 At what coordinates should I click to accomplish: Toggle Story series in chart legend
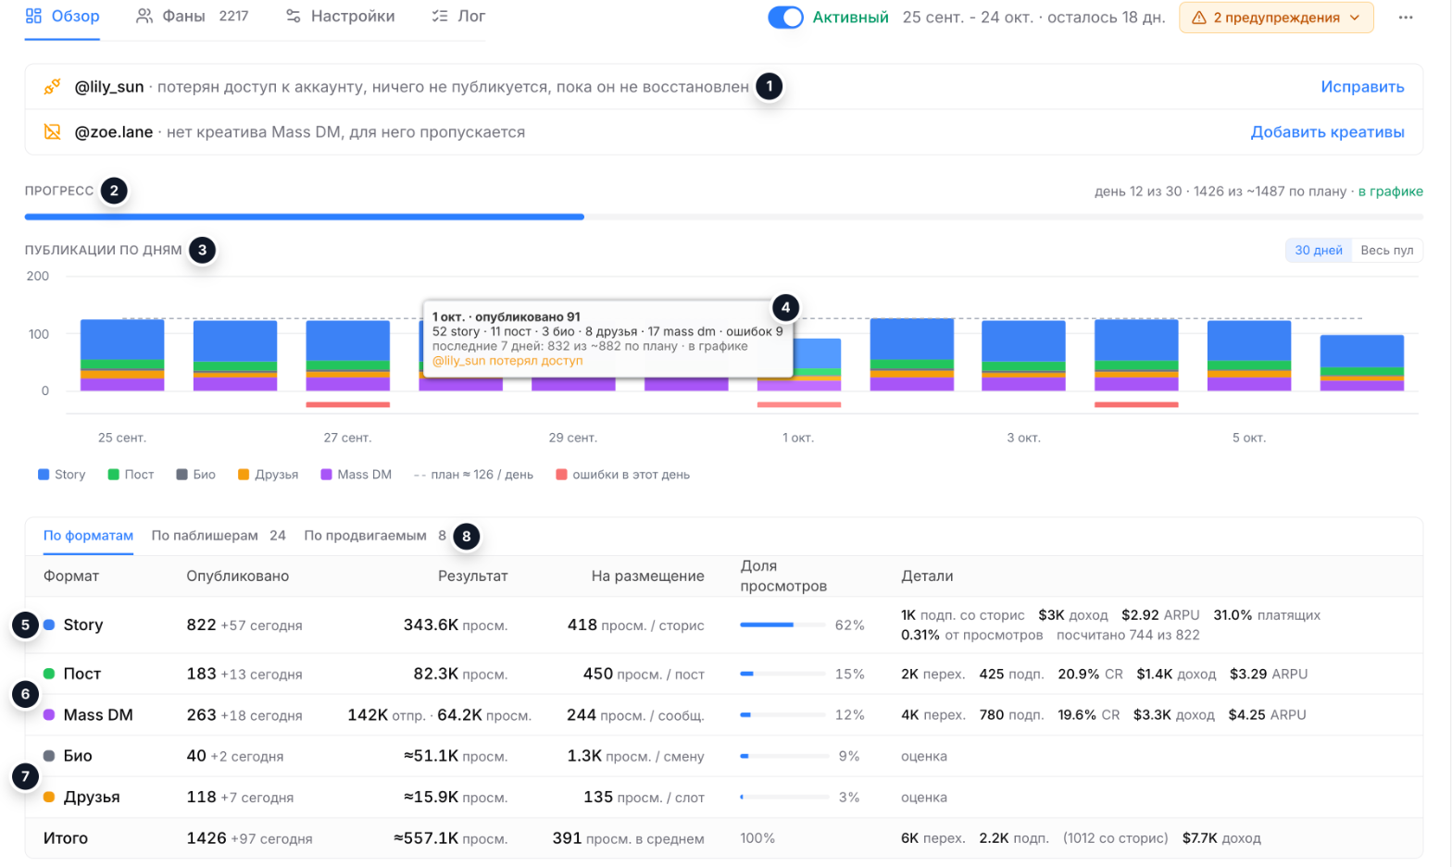(62, 475)
